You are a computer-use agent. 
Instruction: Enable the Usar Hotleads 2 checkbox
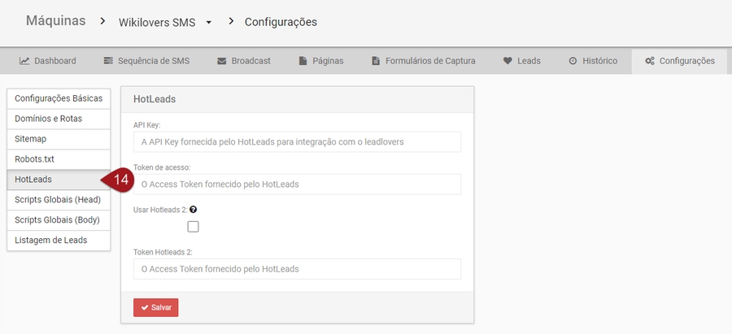[193, 227]
